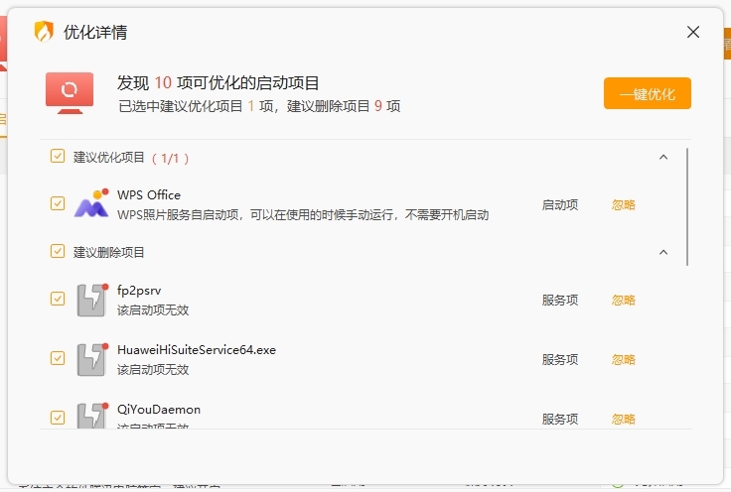Collapse the 建议优化项目 section

(662, 158)
